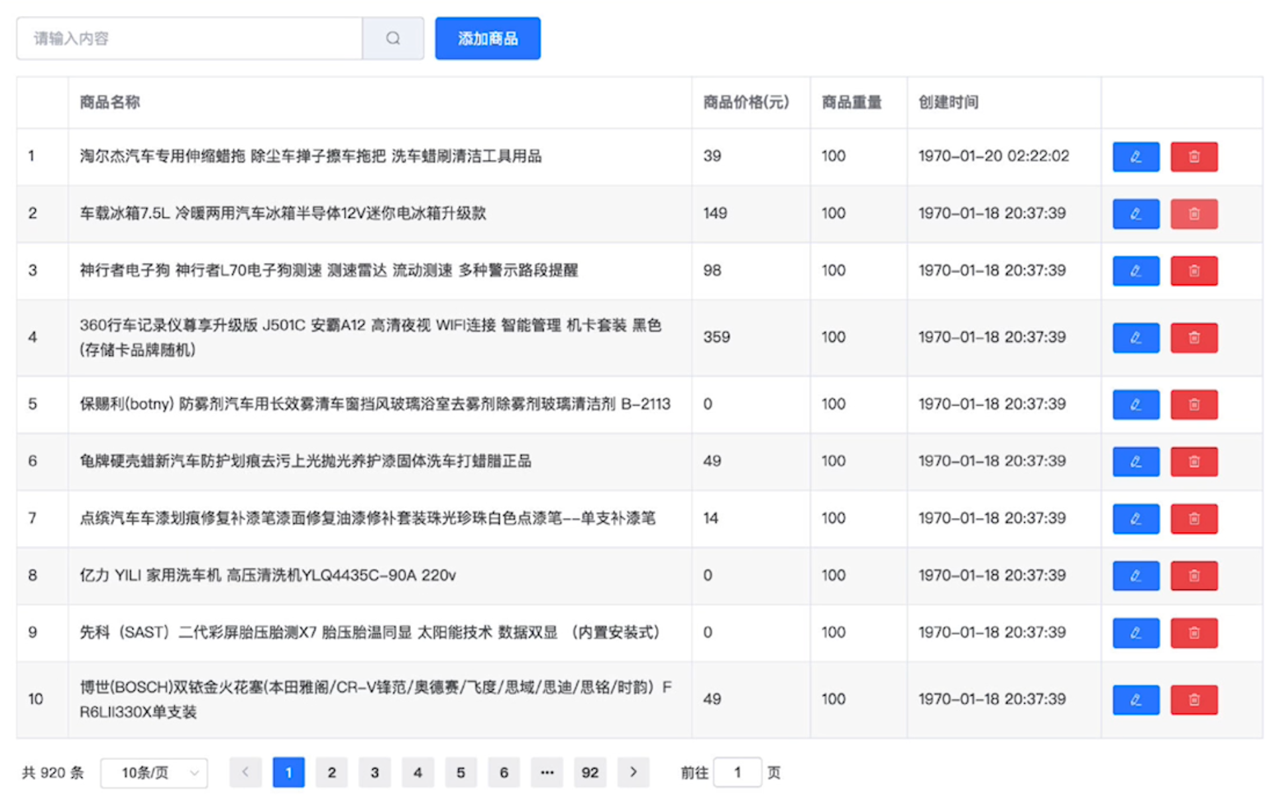Select product name 龟牌硬壳蜡新汽车防护
1279x795 pixels.
306,461
